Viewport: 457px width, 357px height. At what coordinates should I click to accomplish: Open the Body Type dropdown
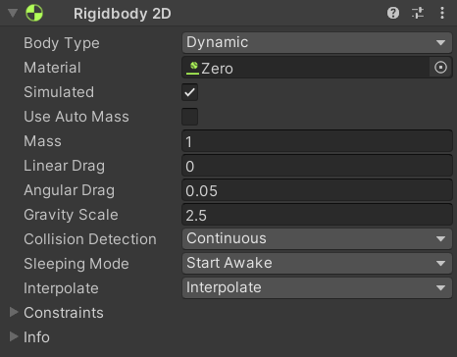(x=317, y=42)
